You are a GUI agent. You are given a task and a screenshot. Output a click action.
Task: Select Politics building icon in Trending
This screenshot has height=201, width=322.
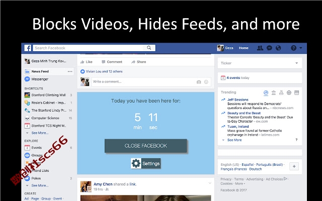[x=274, y=93]
